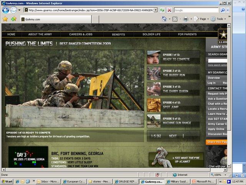The image size is (246, 185).
Task: Click the Internet Explorer quick launch icon
Action: point(17,182)
